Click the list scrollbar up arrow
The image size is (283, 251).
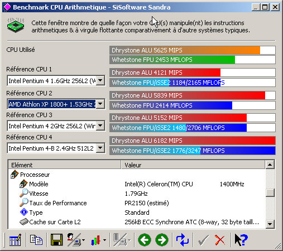coord(270,165)
